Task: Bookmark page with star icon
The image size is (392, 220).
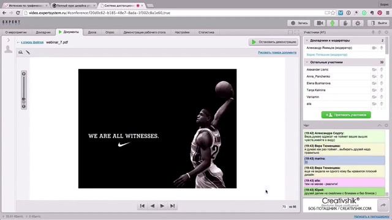Action: [x=333, y=13]
